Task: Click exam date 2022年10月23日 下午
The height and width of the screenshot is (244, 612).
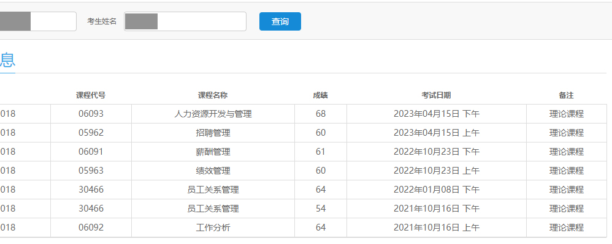Action: (437, 152)
